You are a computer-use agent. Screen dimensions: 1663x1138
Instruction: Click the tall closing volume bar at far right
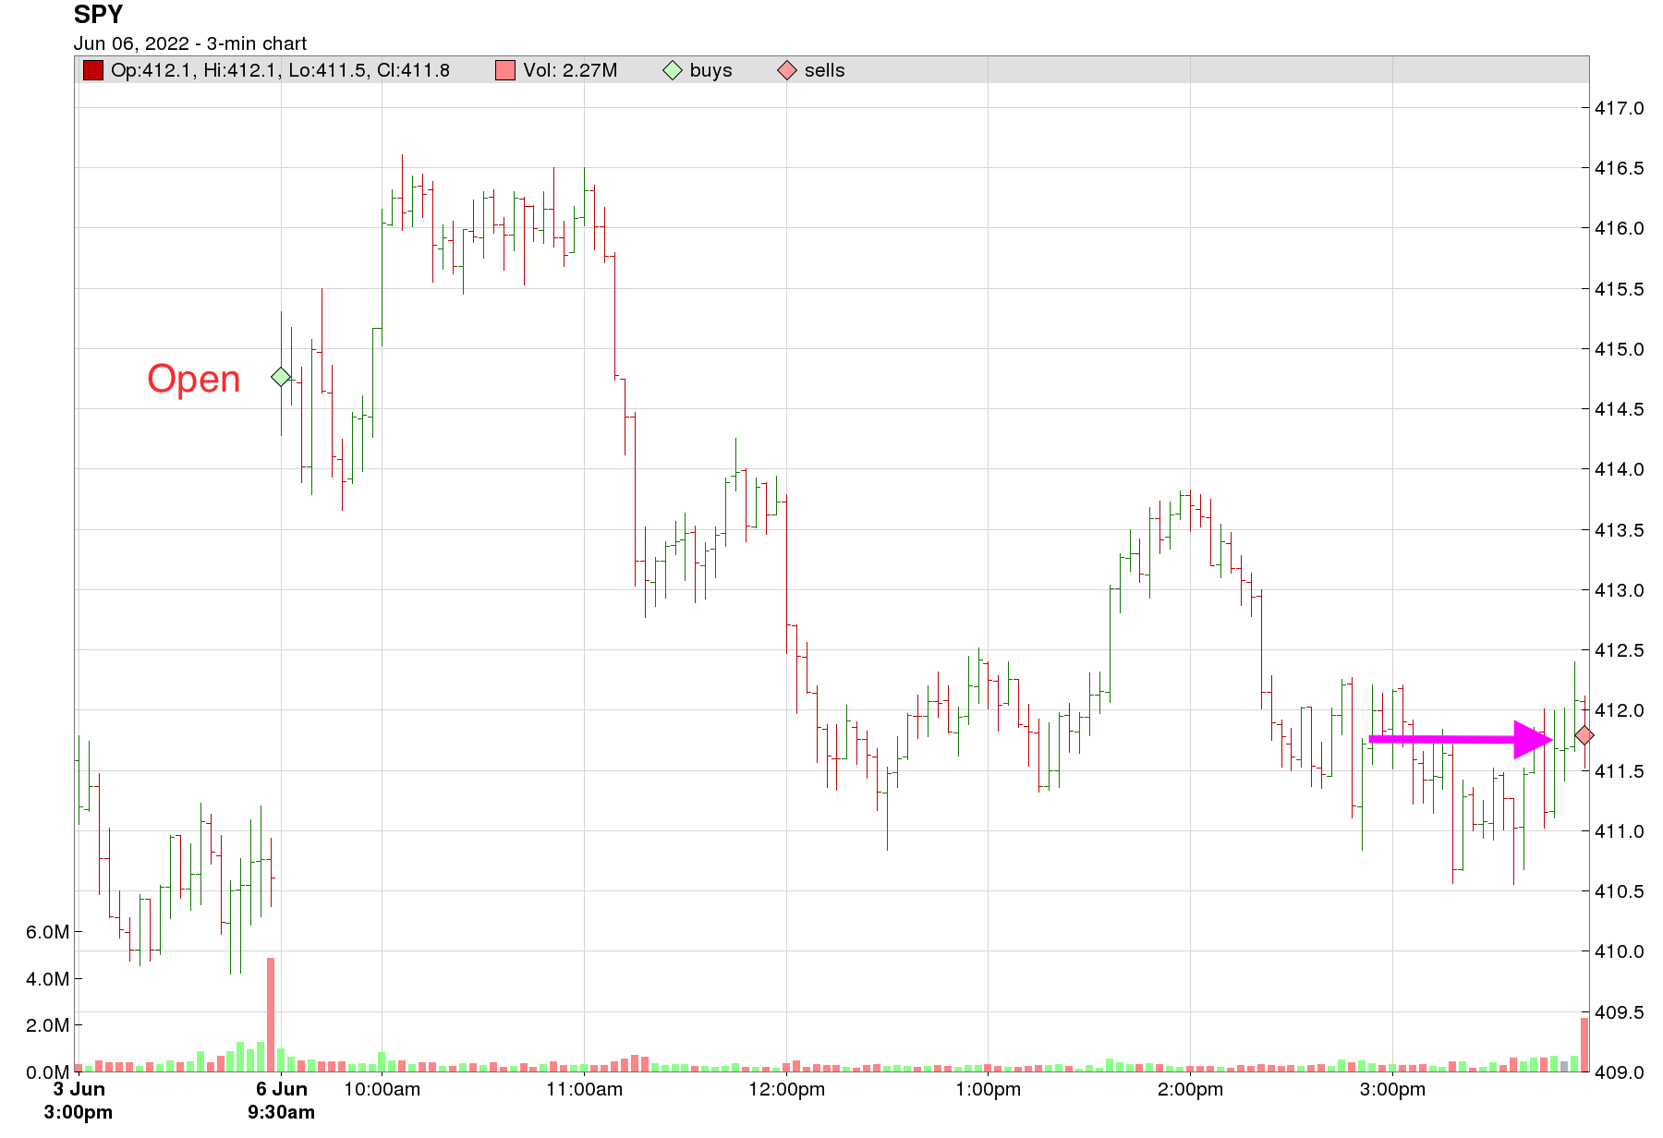pos(1584,1045)
